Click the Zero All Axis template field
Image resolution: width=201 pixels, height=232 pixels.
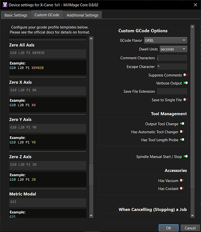48,53
